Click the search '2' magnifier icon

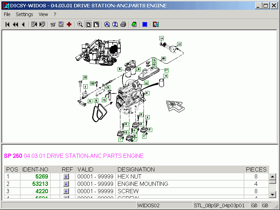tap(115, 24)
